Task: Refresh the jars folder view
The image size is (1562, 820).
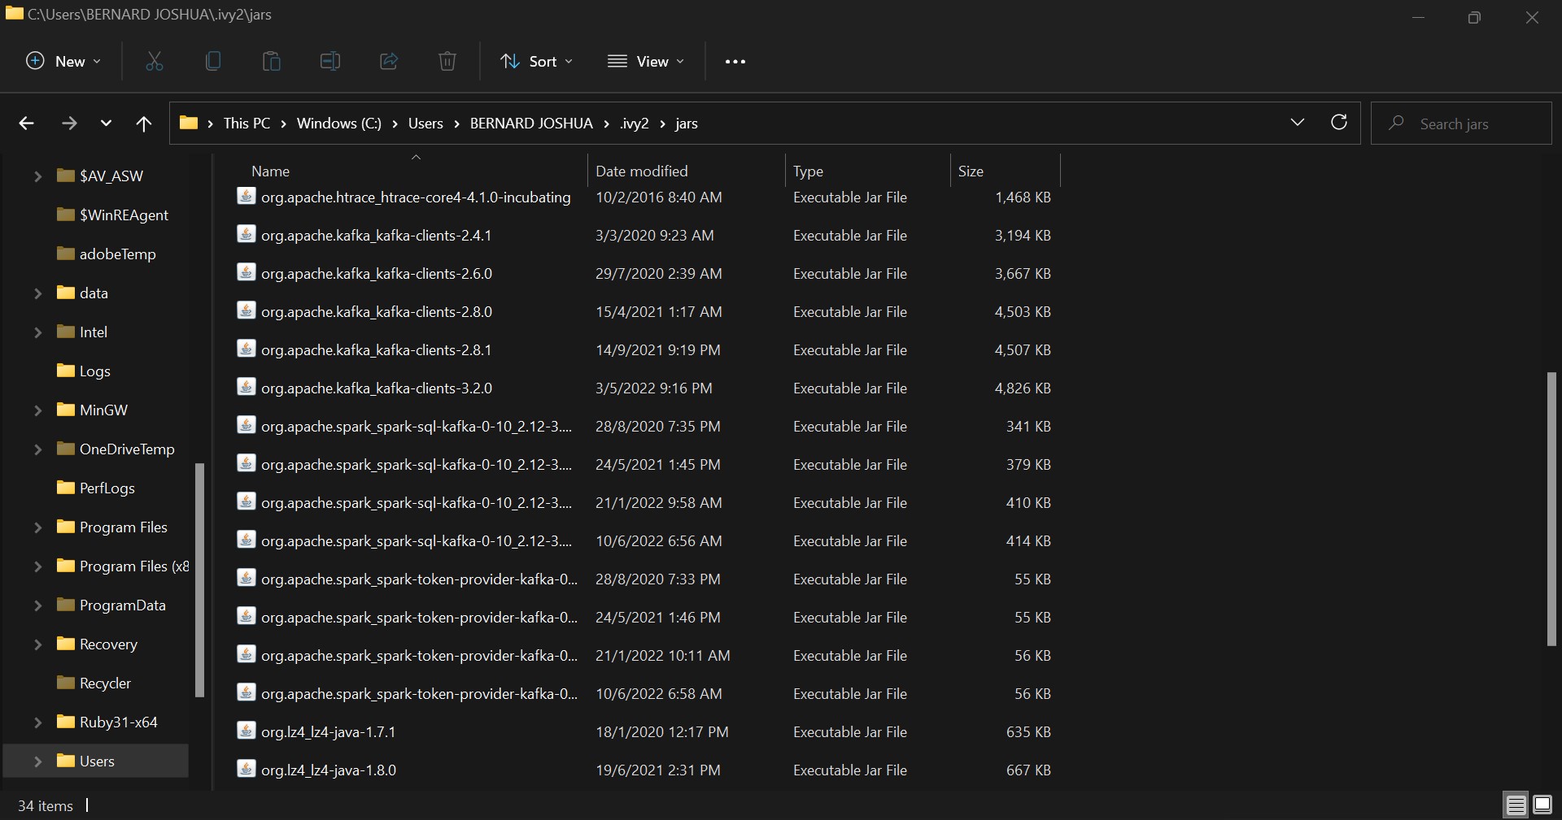Action: pos(1338,123)
